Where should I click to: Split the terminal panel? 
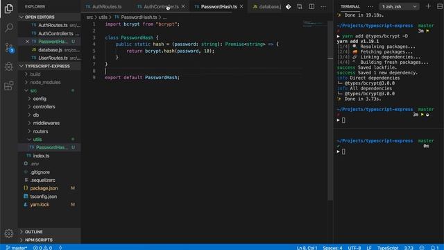point(439,6)
